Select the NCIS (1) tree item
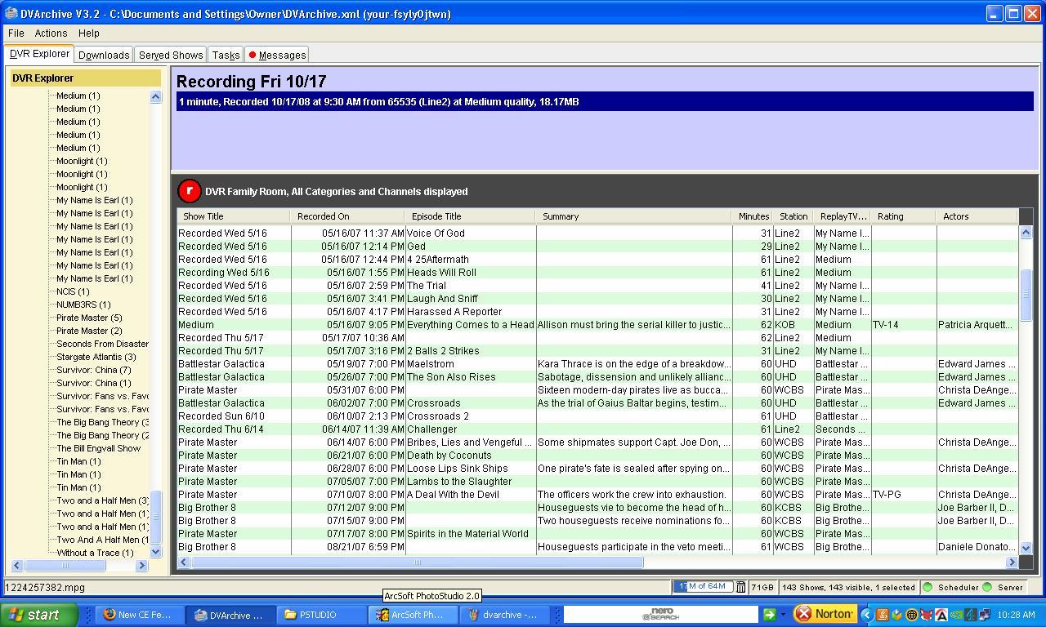 pyautogui.click(x=73, y=291)
